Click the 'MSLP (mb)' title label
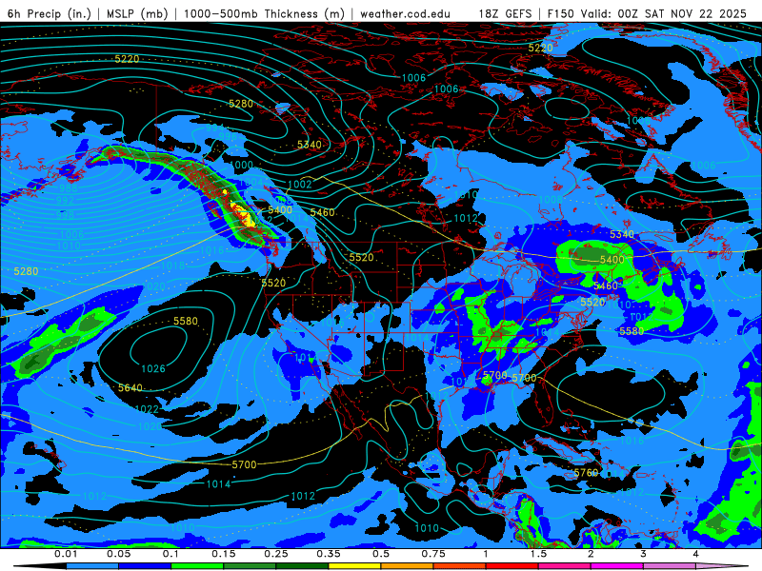Image resolution: width=762 pixels, height=571 pixels. tap(137, 13)
